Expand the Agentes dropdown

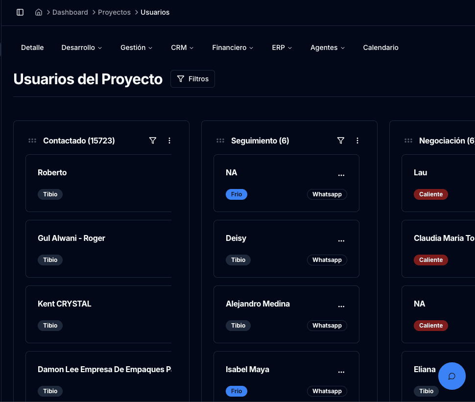point(327,47)
